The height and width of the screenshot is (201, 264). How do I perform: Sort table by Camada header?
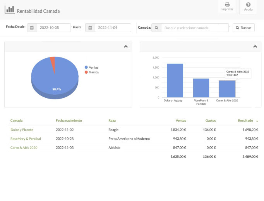(16, 121)
